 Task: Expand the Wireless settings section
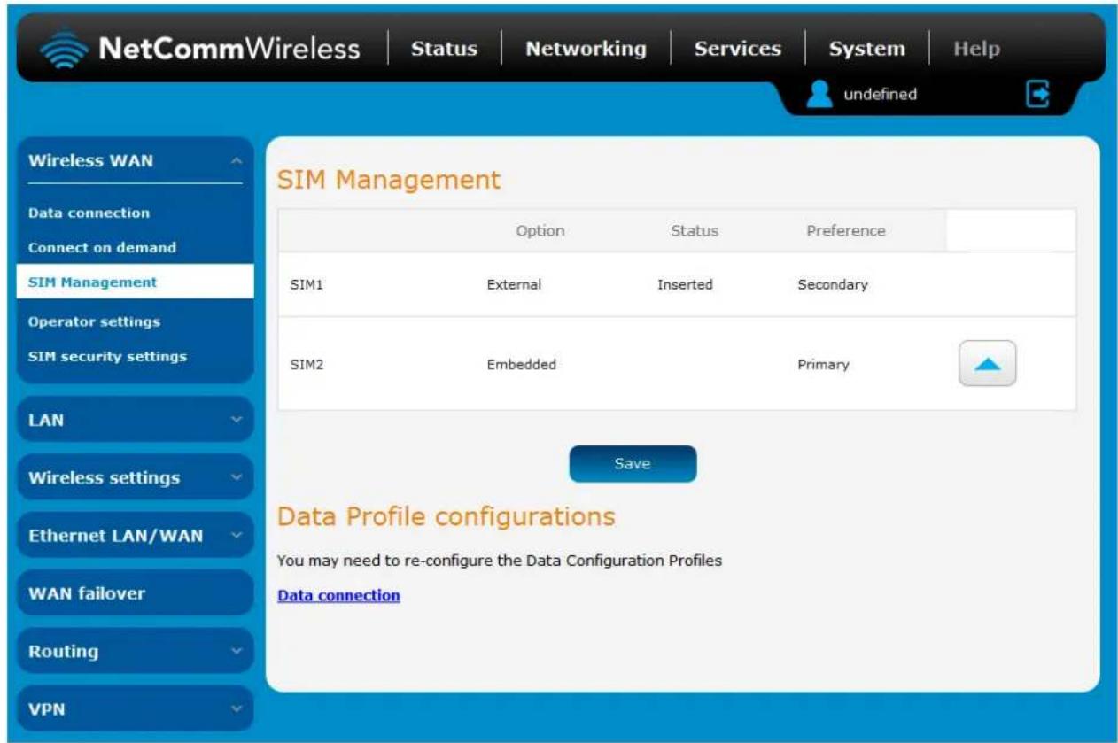point(135,477)
